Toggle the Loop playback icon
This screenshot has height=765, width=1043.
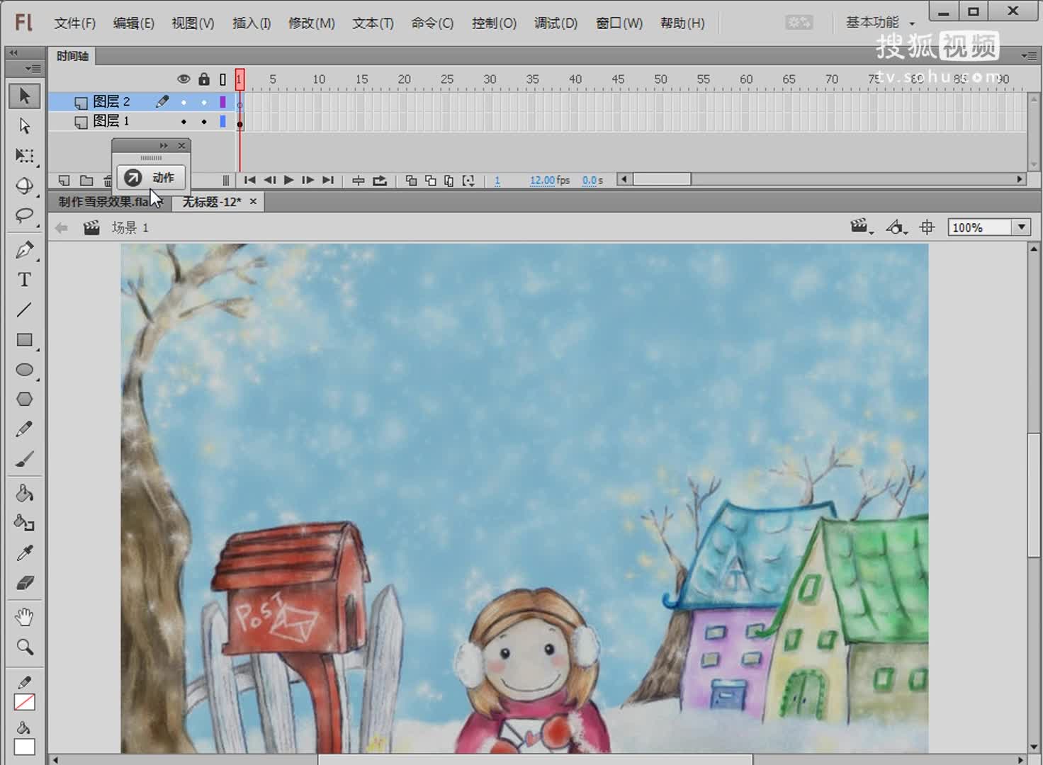point(380,181)
